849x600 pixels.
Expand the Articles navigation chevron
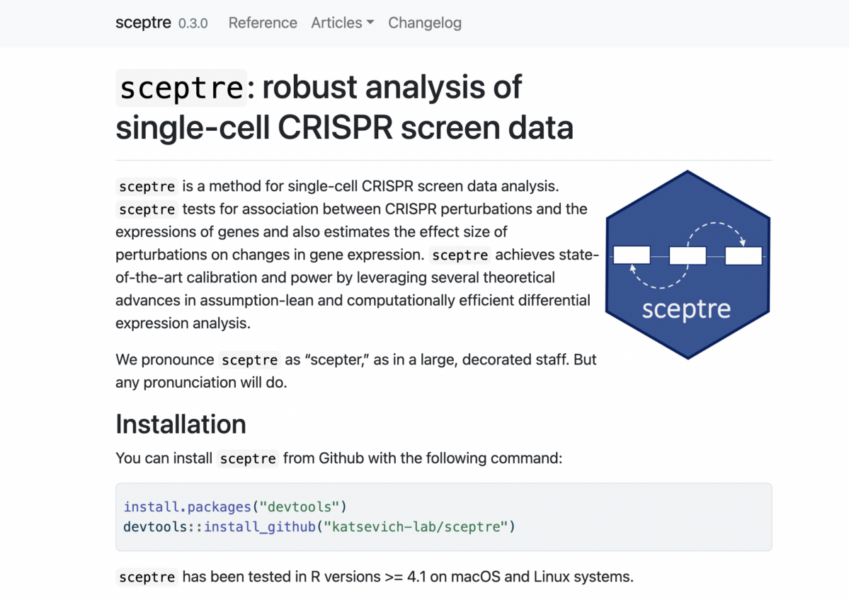point(372,23)
